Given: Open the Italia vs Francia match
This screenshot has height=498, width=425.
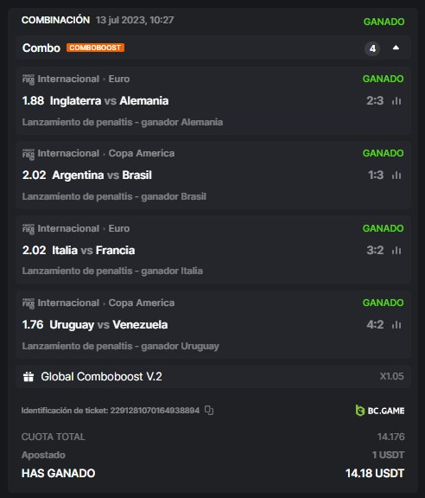Looking at the screenshot, I should pos(93,251).
